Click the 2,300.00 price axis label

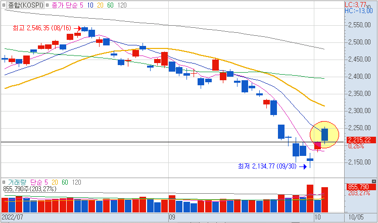360,110
